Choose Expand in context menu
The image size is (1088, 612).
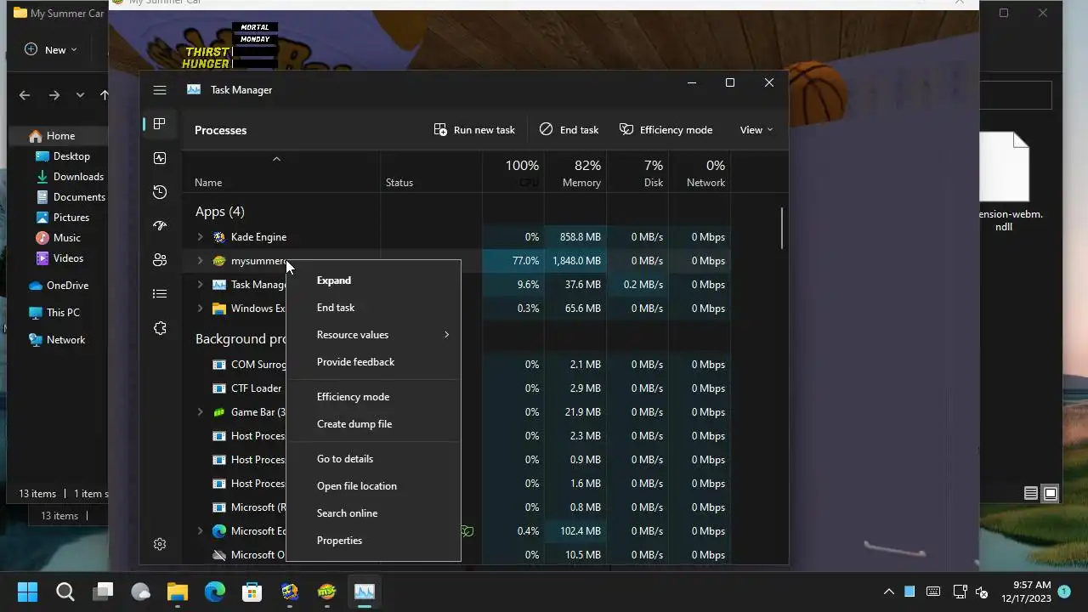[374, 280]
